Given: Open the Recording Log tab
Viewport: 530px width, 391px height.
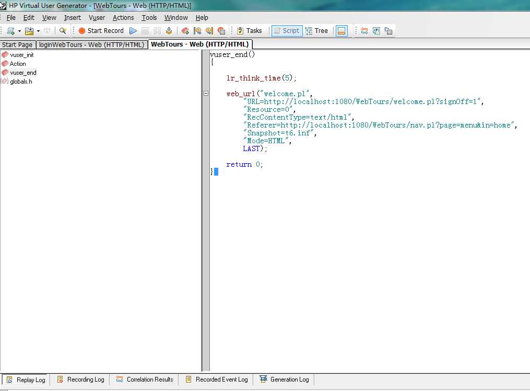Looking at the screenshot, I should [x=80, y=379].
